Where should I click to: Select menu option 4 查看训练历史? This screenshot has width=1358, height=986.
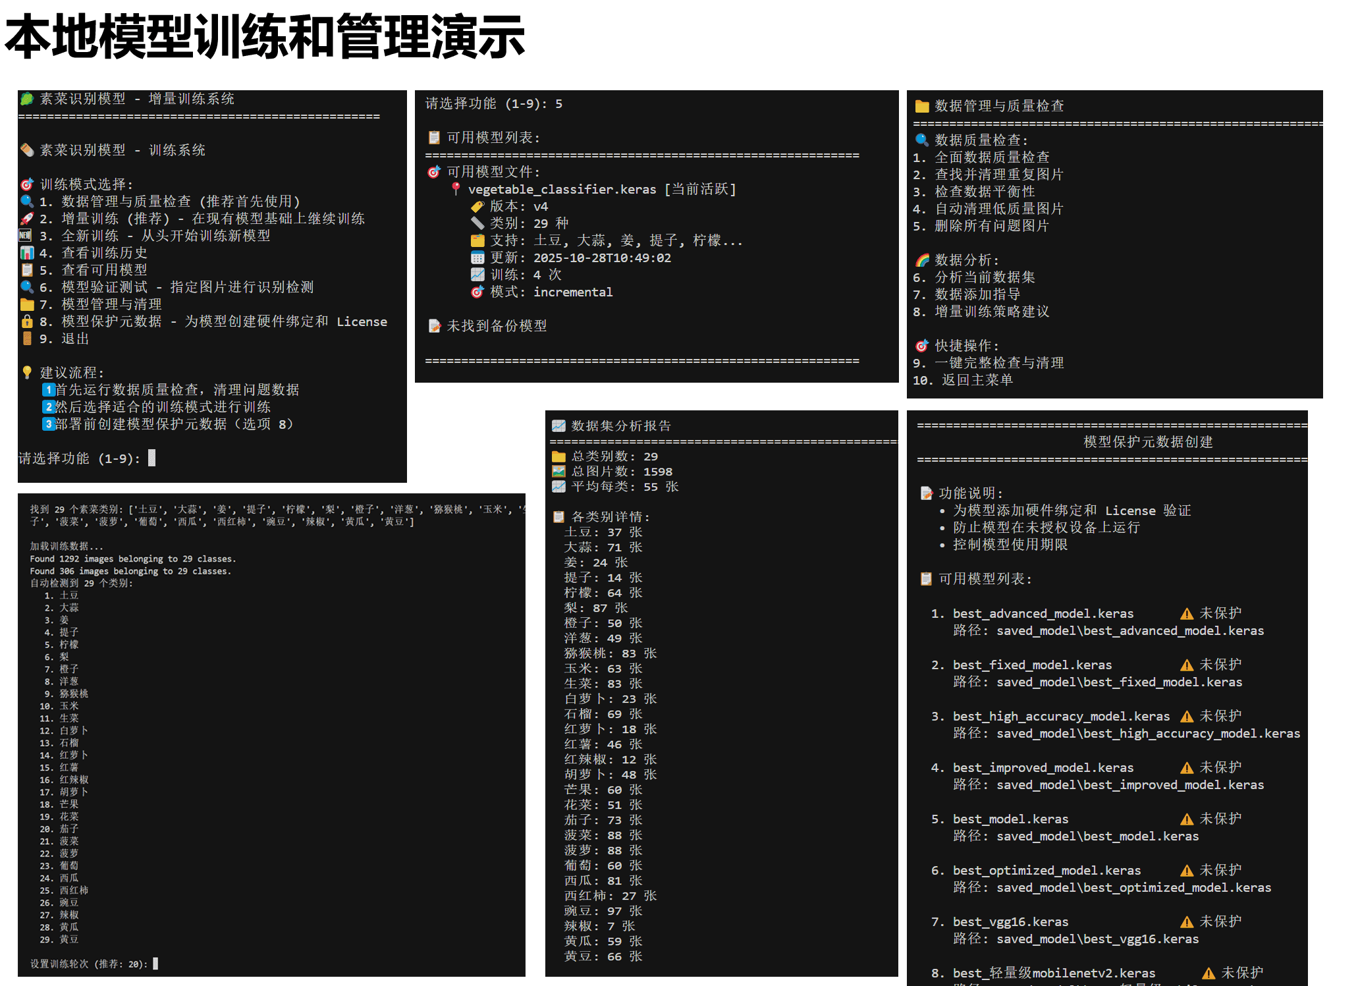click(104, 253)
